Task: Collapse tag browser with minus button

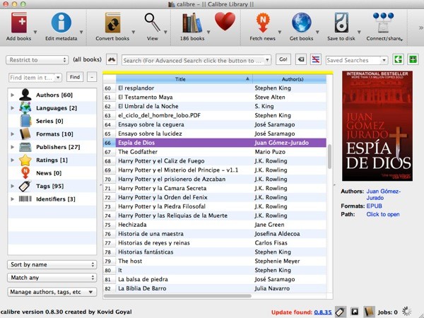Action: click(x=92, y=77)
